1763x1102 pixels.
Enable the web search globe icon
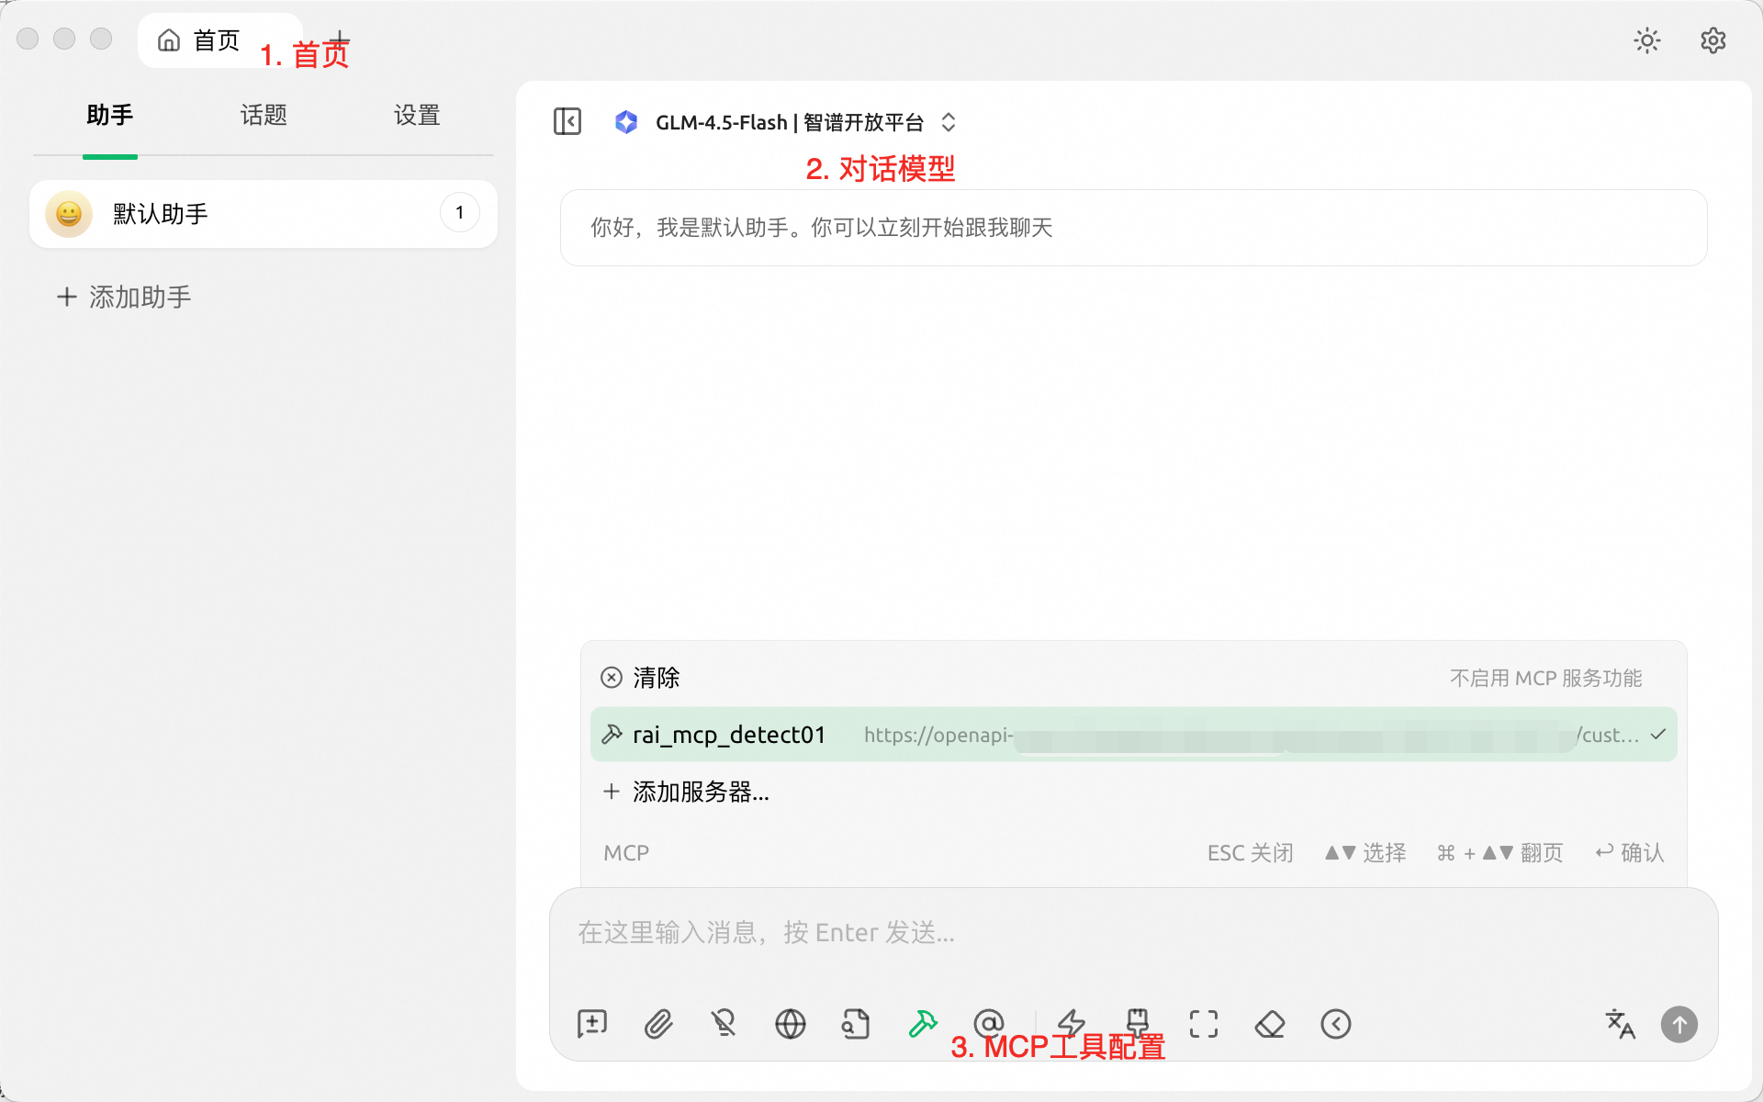pos(790,1023)
